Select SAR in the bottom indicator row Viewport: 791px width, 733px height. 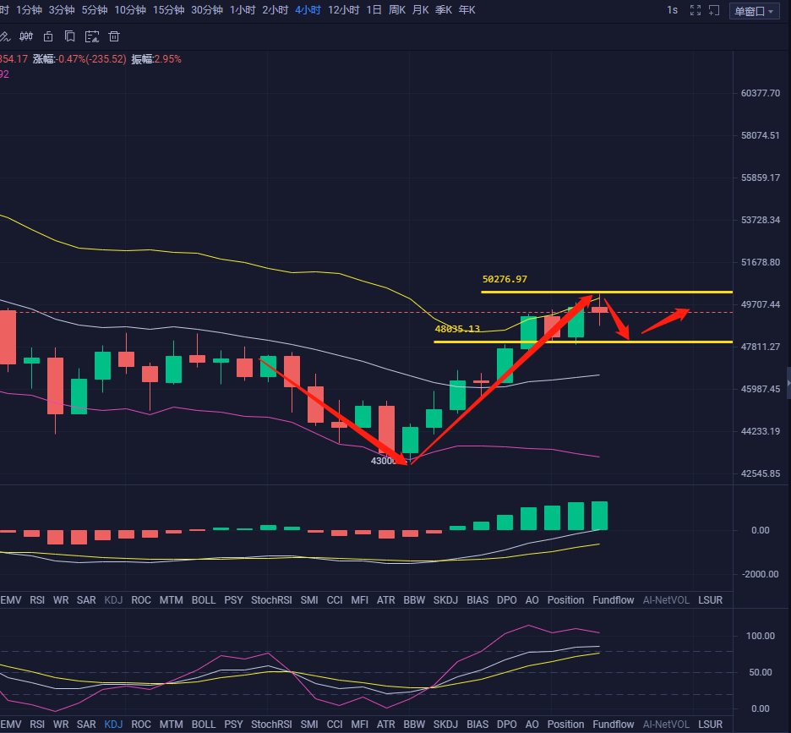pos(86,725)
